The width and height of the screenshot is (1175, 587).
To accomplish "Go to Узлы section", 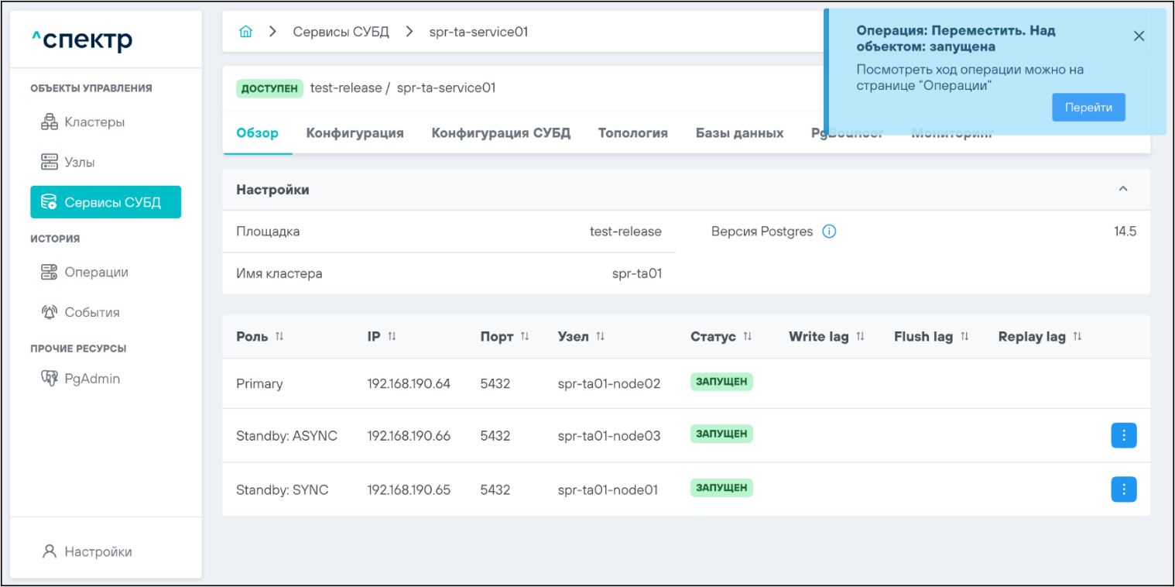I will [x=80, y=163].
